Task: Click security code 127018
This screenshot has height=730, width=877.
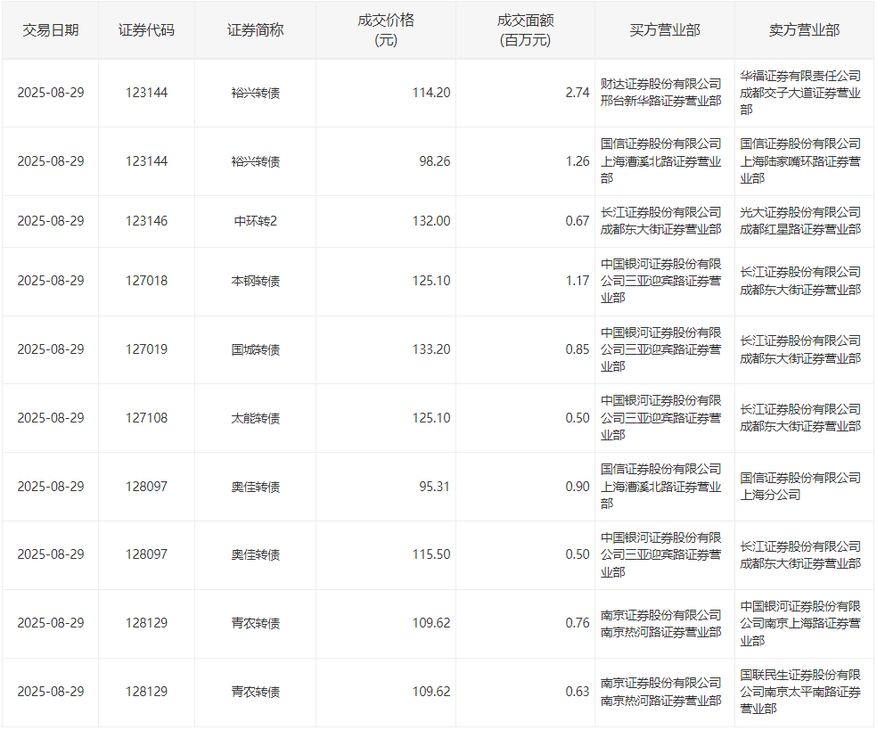Action: pyautogui.click(x=146, y=281)
